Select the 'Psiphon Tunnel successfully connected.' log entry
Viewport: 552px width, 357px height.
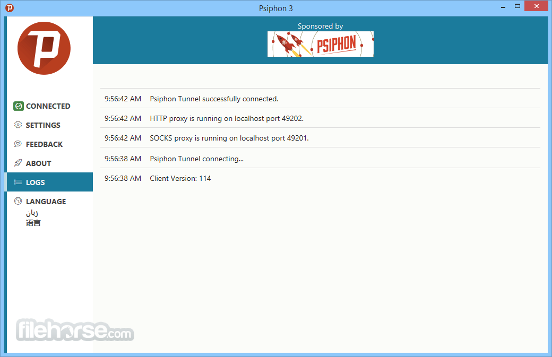click(320, 99)
